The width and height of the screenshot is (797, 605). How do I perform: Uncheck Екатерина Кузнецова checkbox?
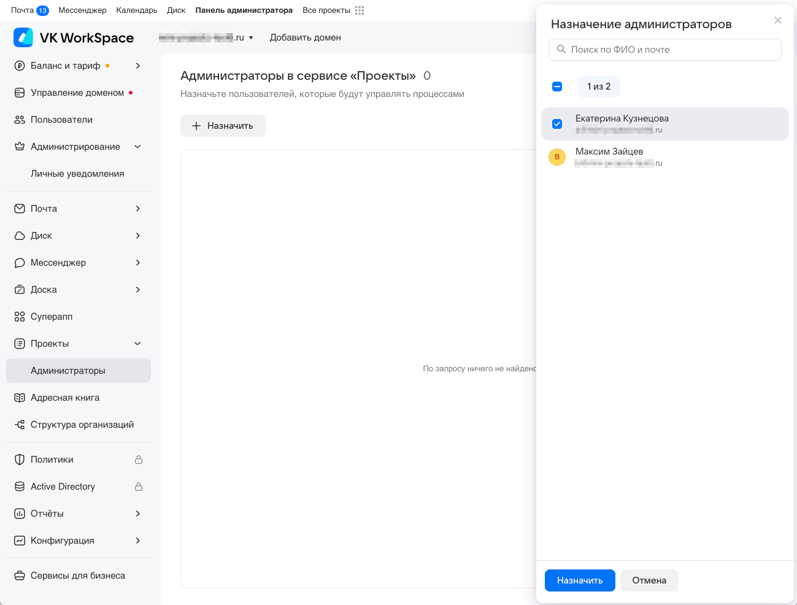tap(557, 124)
